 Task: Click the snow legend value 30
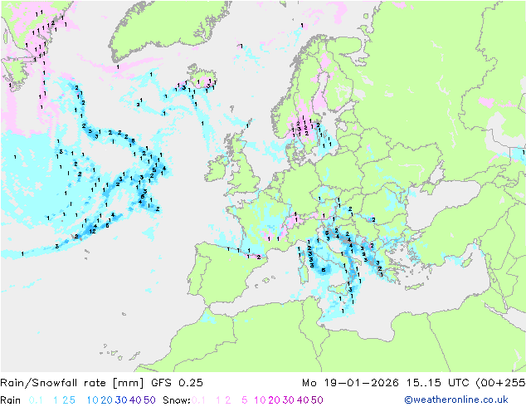tap(289, 400)
